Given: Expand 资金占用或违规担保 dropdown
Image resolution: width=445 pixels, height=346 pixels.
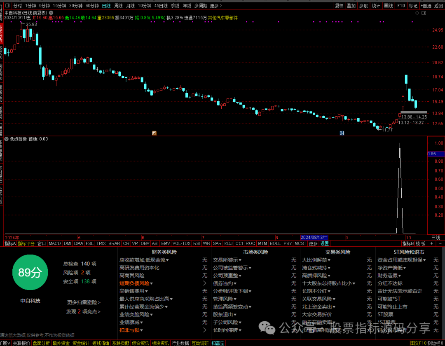Looking at the screenshot, I should (x=424, y=260).
